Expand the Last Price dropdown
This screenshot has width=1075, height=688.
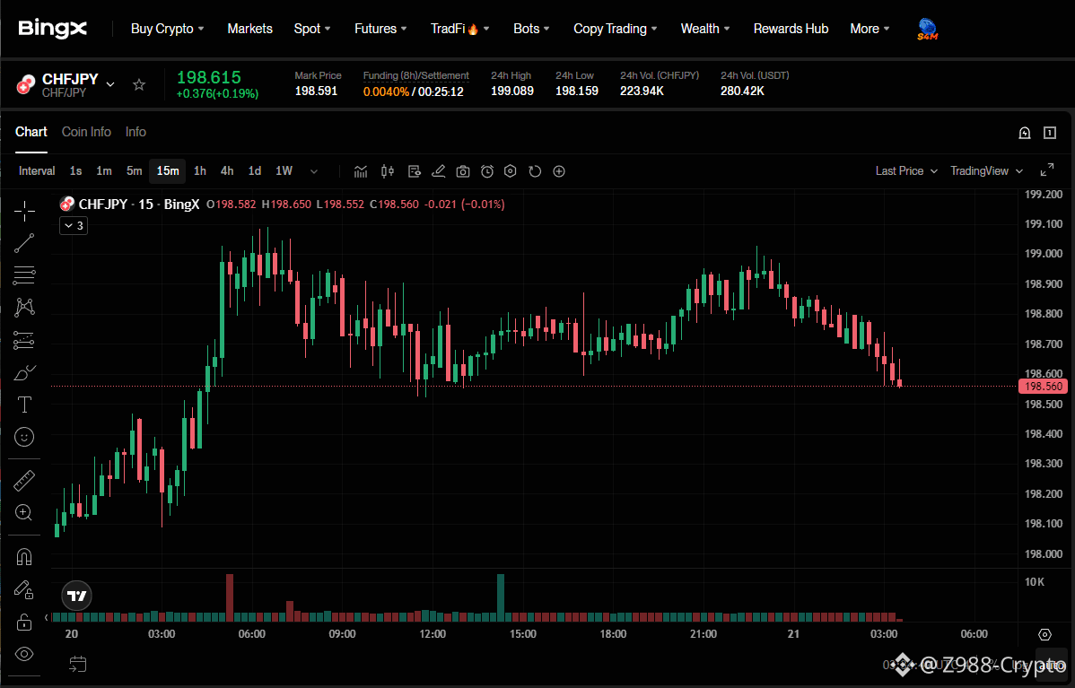[x=906, y=170]
